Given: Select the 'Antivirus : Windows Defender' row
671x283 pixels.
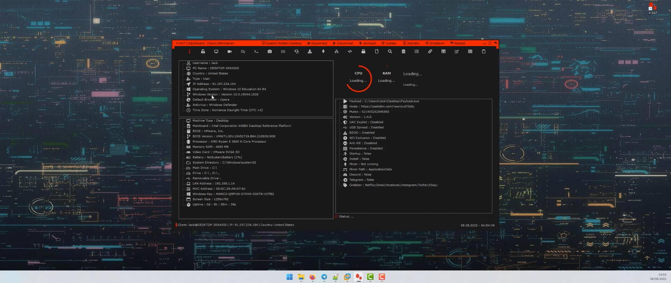Looking at the screenshot, I should point(212,105).
